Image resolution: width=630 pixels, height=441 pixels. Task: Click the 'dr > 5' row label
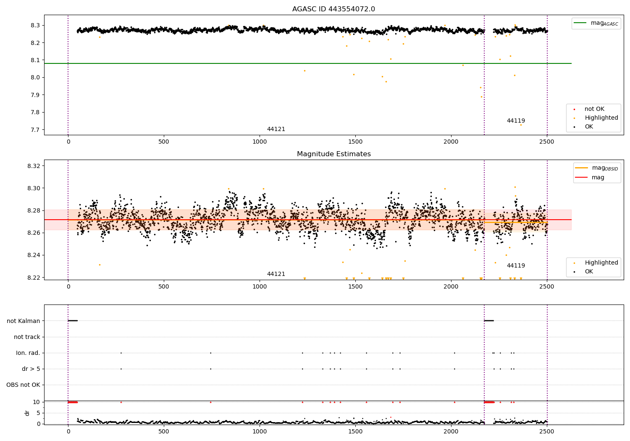tap(31, 369)
